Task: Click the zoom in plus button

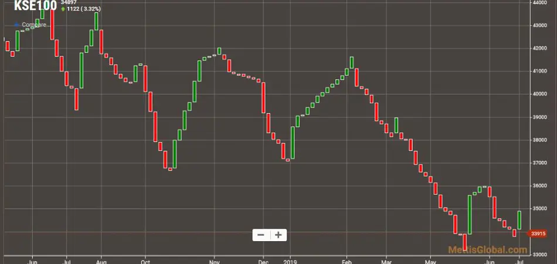Action: [278, 235]
